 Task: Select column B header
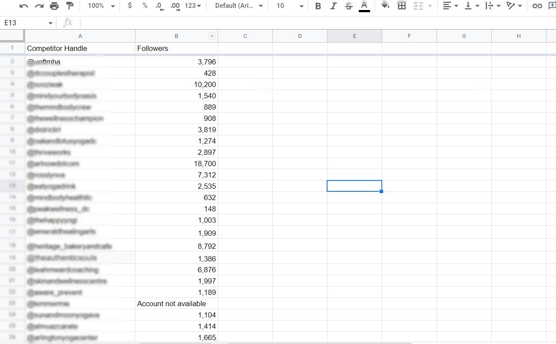[x=176, y=36]
